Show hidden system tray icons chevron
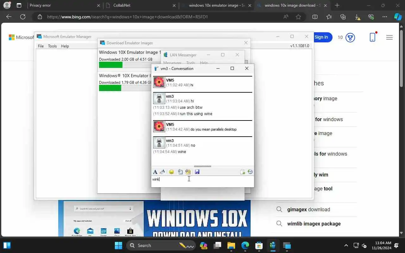 click(x=346, y=245)
